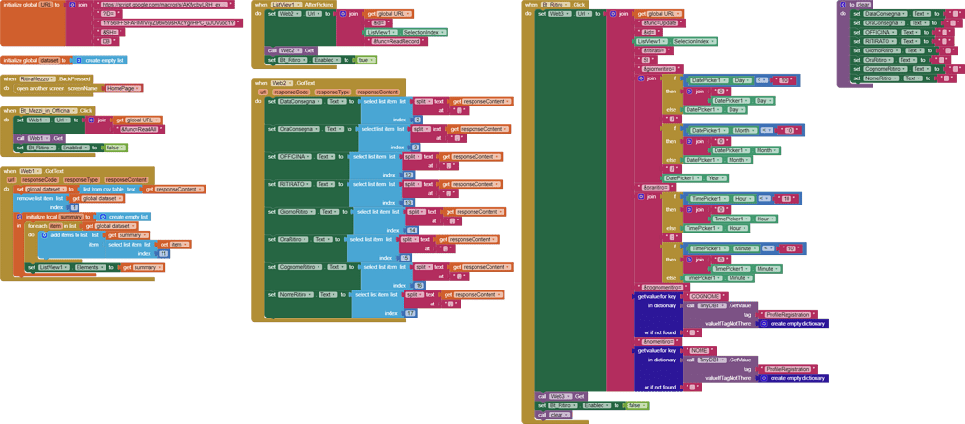This screenshot has height=424, width=965.
Task: Click the gear icon on the Web3 Url join block
Action: coord(613,14)
